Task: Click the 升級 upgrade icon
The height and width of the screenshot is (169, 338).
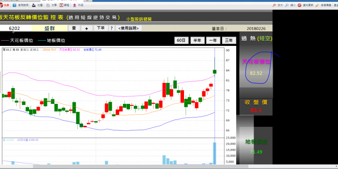Action: pyautogui.click(x=75, y=5)
